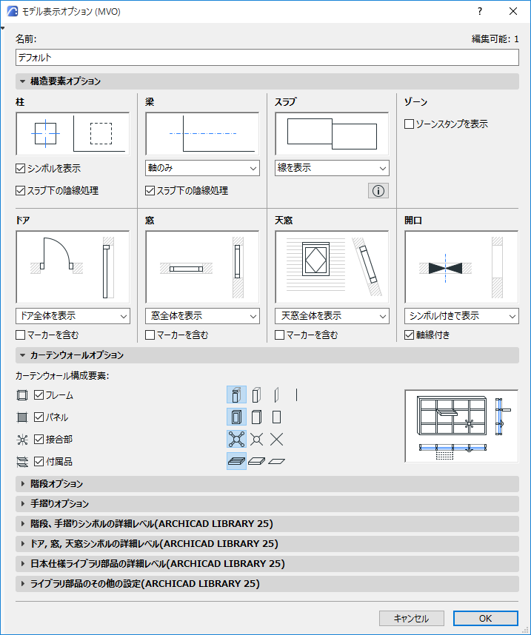This screenshot has height=635, width=531.
Task: Open the 軸のみ beam dropdown
Action: (x=202, y=168)
